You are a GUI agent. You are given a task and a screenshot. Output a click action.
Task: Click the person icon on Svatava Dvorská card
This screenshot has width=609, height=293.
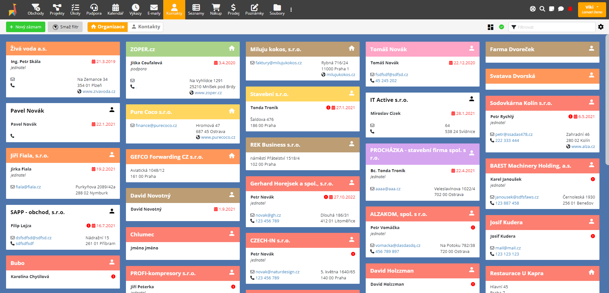pos(591,75)
